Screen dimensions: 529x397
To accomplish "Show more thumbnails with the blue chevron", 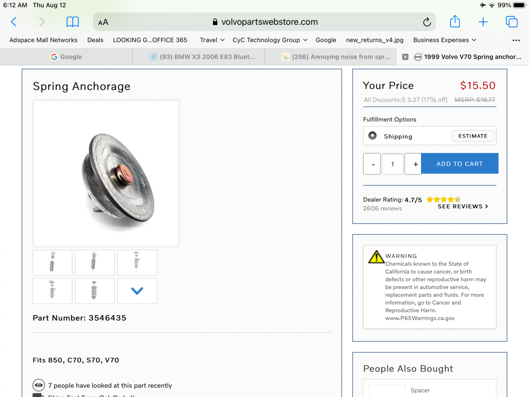I will 137,291.
